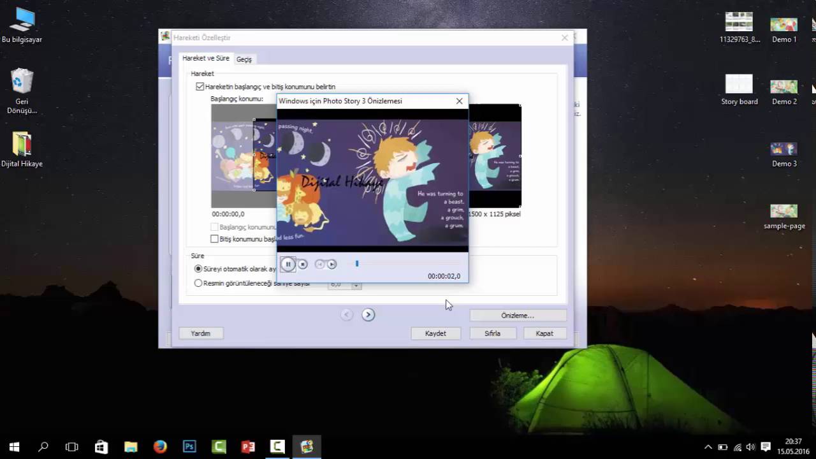Click the Başlangıç konumu start position thumbnail

tap(244, 156)
